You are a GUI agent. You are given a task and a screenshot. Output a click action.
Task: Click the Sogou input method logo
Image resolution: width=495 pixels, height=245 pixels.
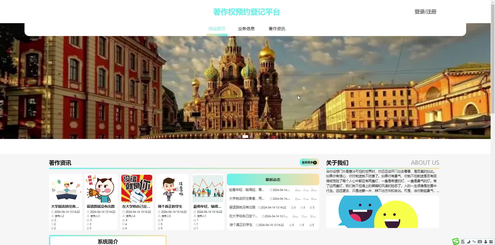pos(456,241)
